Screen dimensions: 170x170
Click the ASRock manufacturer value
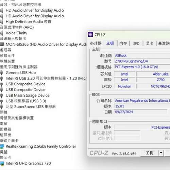(x=142, y=55)
